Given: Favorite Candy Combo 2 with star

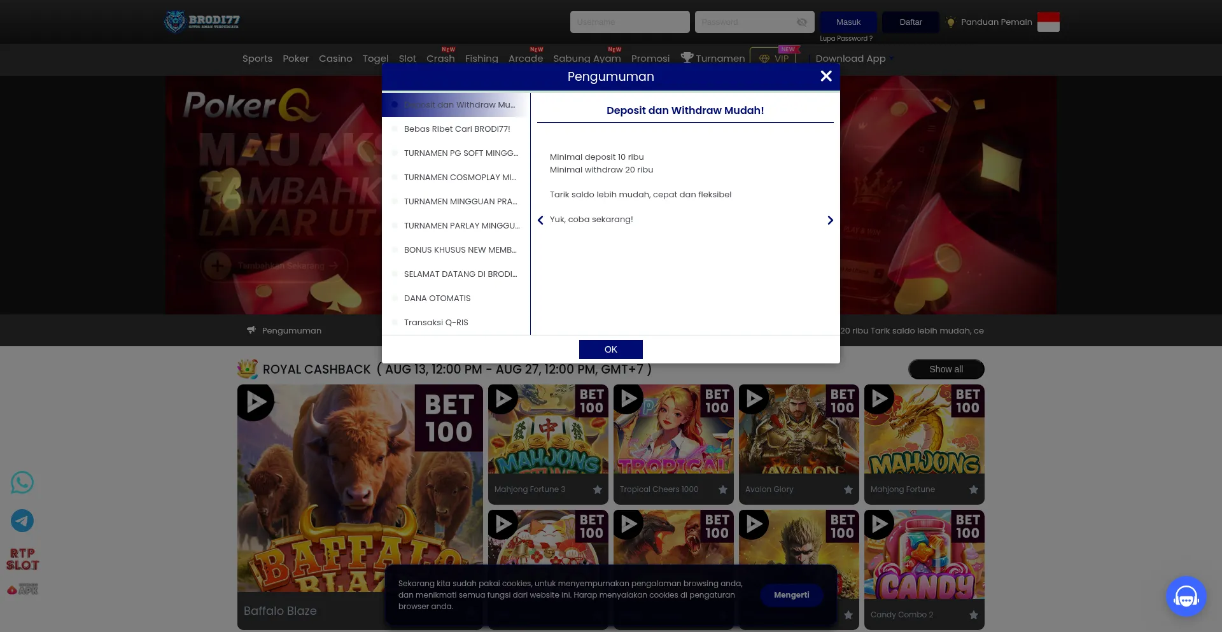Looking at the screenshot, I should click(973, 615).
